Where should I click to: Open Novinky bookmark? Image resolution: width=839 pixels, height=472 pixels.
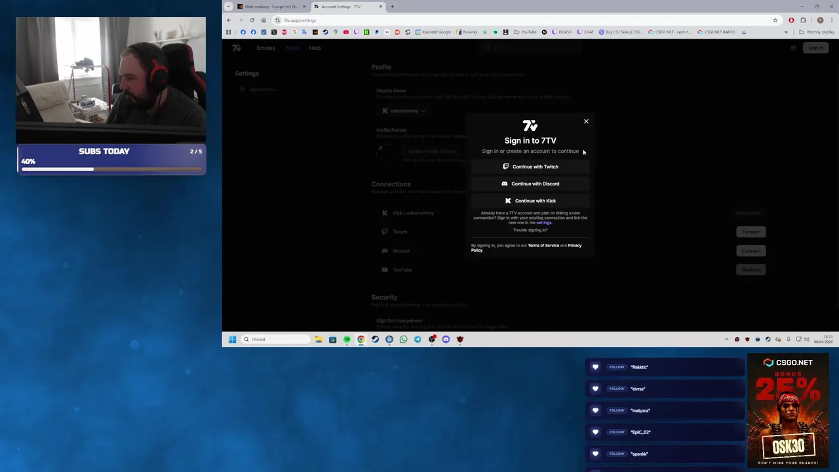pos(467,32)
